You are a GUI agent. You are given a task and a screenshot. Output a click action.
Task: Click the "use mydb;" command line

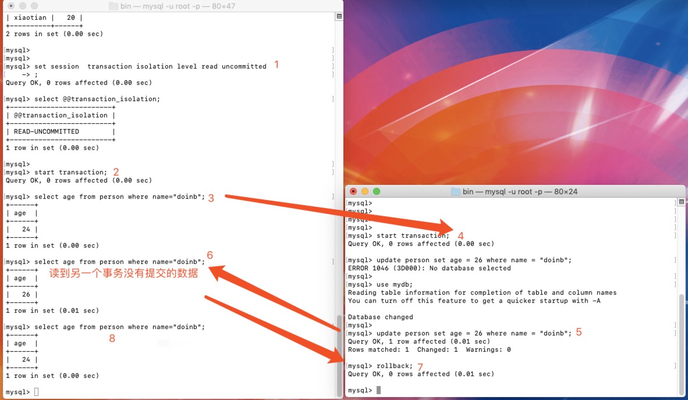[x=394, y=284]
